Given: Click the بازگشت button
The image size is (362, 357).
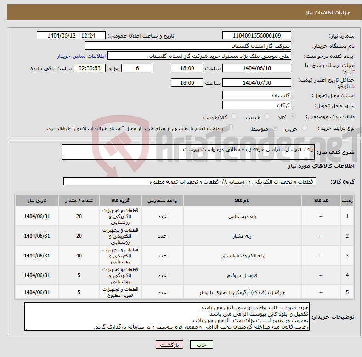Looking at the screenshot, I should pyautogui.click(x=170, y=345).
